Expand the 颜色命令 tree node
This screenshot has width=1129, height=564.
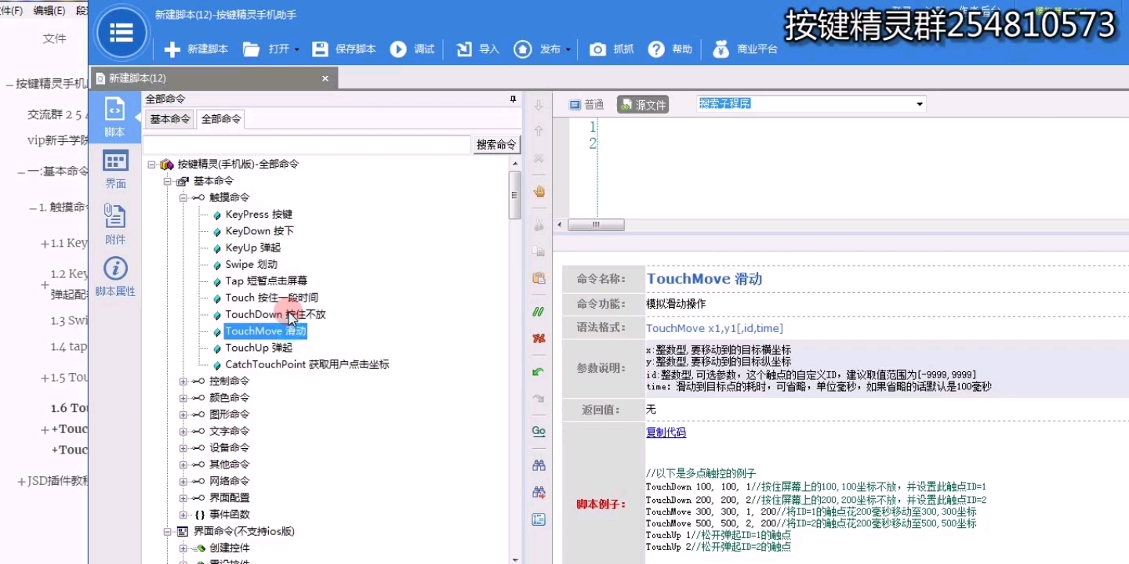183,398
